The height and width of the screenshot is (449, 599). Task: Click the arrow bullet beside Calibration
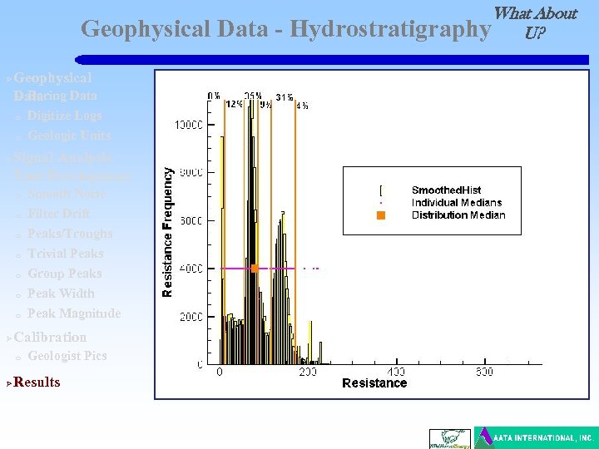point(9,338)
